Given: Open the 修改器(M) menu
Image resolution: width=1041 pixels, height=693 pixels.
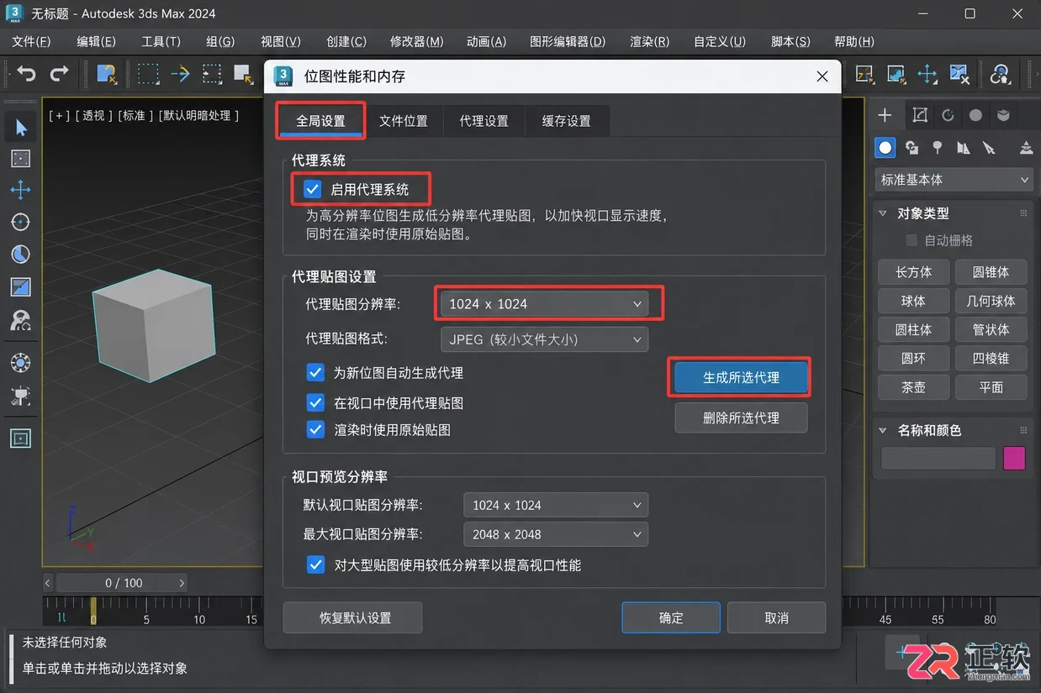Looking at the screenshot, I should coord(417,41).
